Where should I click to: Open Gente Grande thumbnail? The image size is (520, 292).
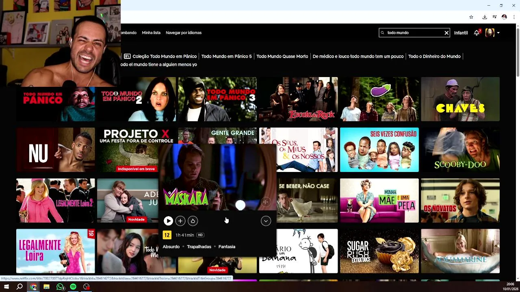[x=217, y=135]
